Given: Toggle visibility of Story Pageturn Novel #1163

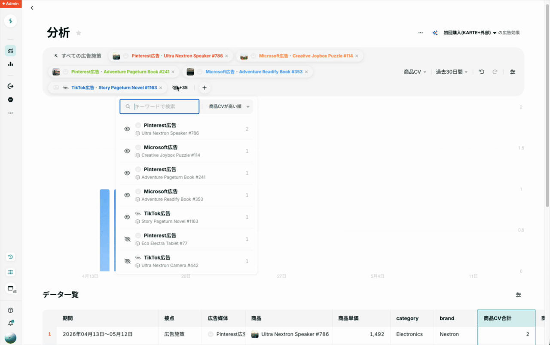Looking at the screenshot, I should point(127,217).
